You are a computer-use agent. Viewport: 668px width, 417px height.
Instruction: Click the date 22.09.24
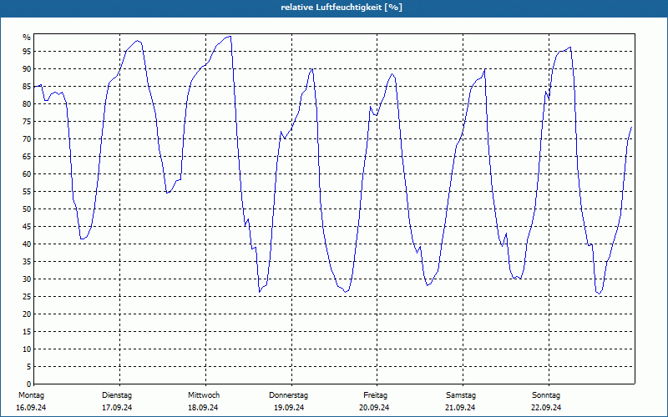tap(547, 408)
